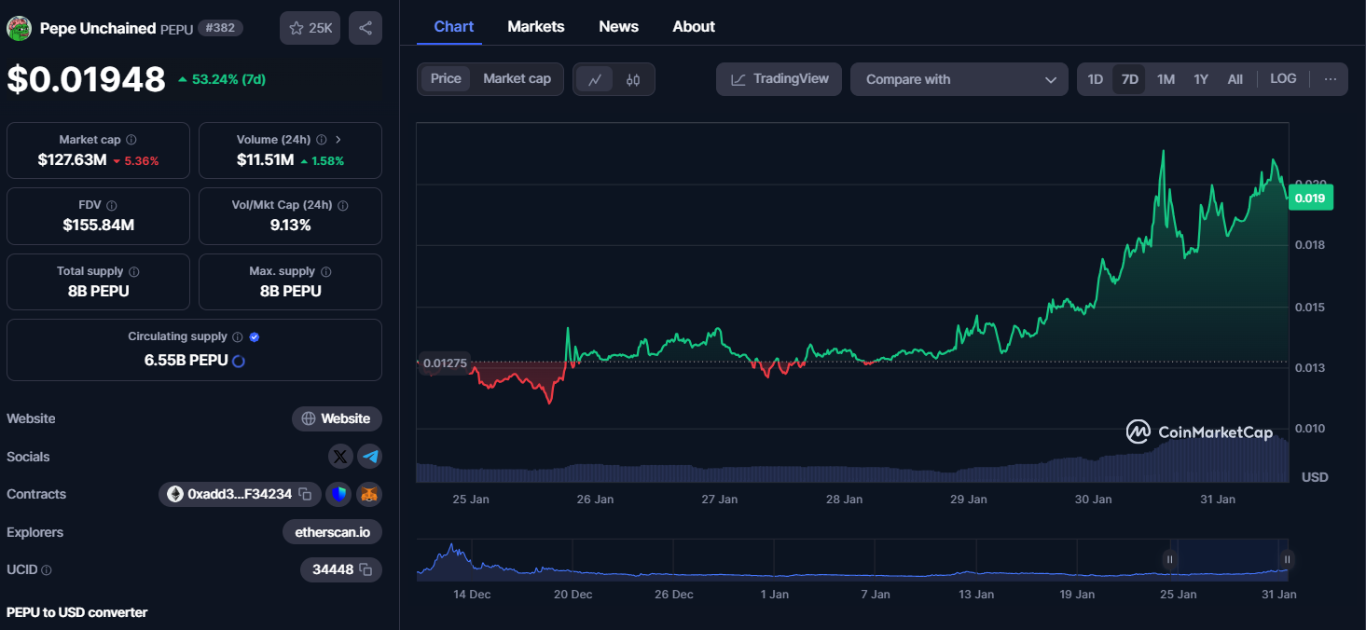Image resolution: width=1366 pixels, height=630 pixels.
Task: Click the PEPU to USD converter heading
Action: click(x=77, y=612)
